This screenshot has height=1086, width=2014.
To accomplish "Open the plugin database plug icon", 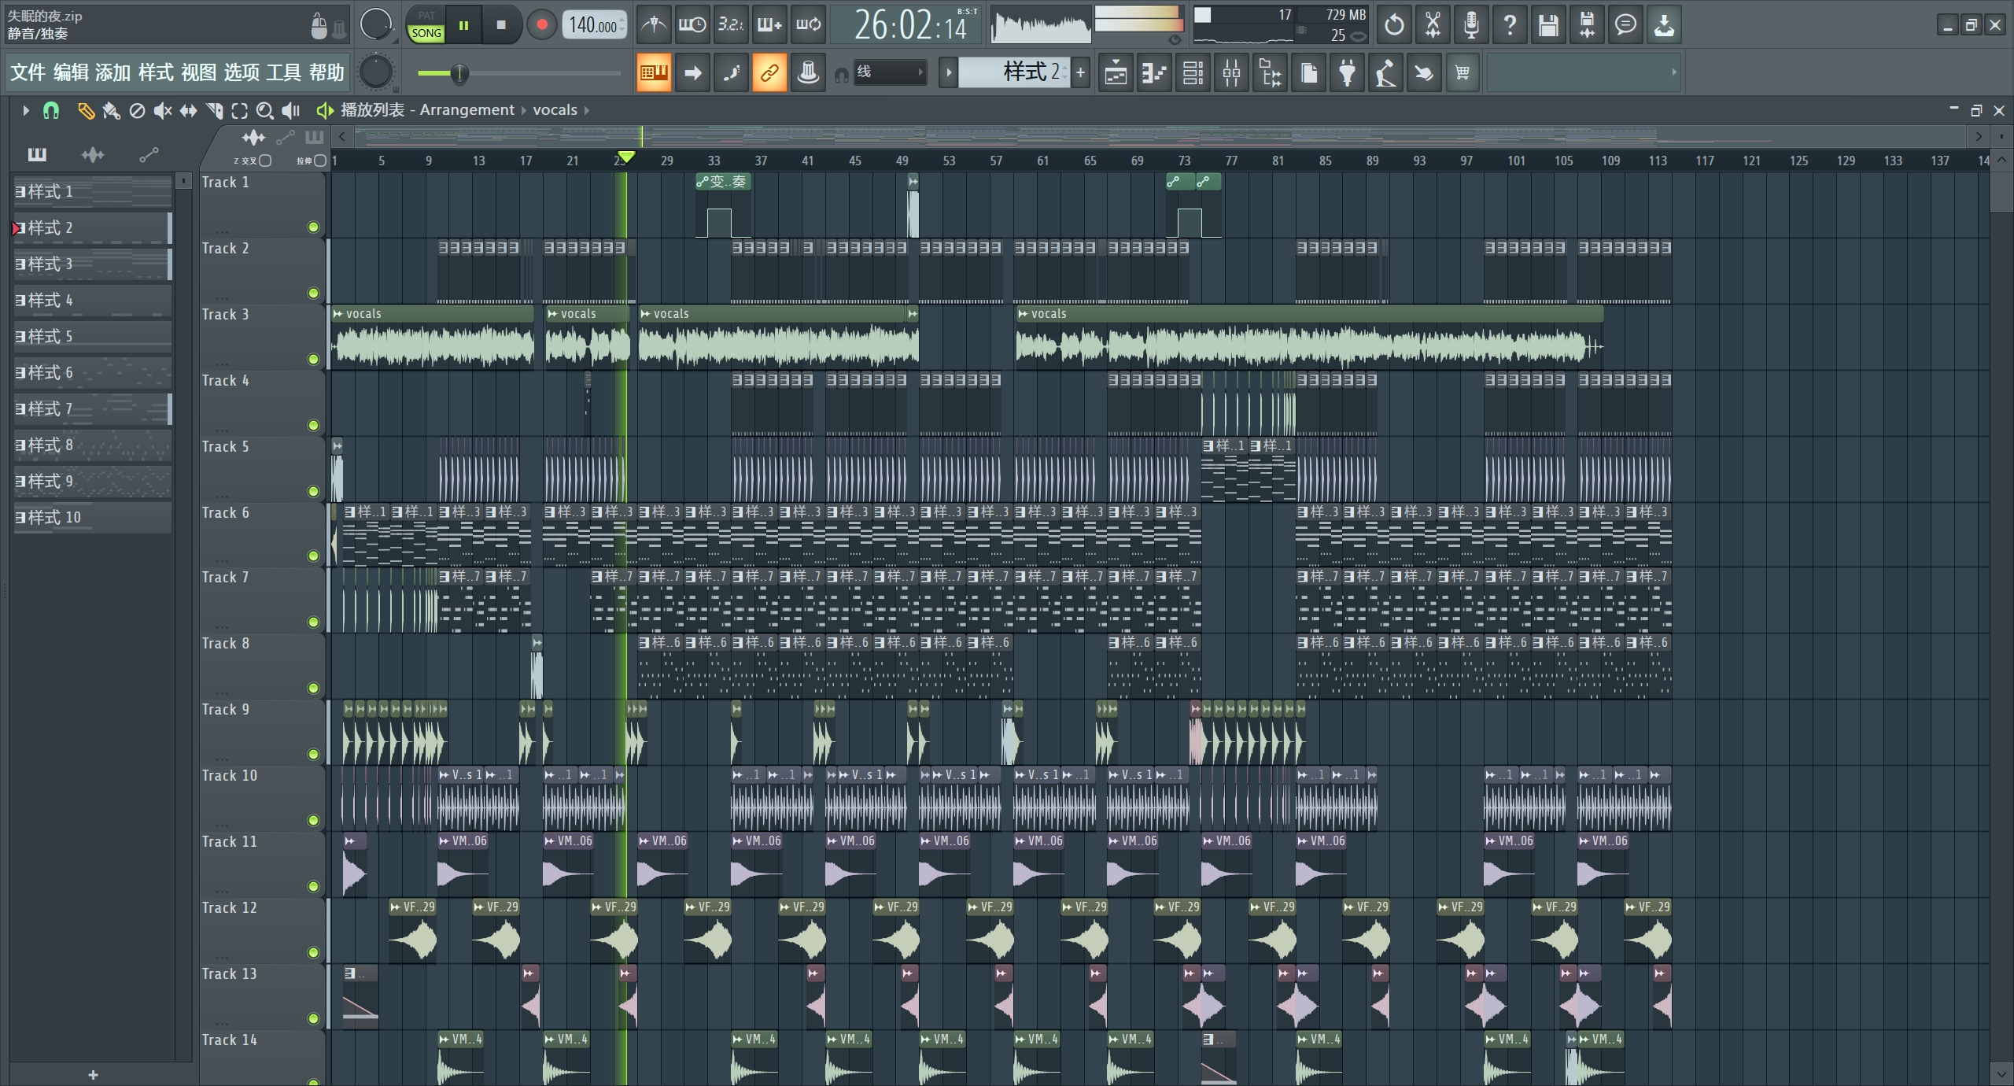I will coord(1347,73).
